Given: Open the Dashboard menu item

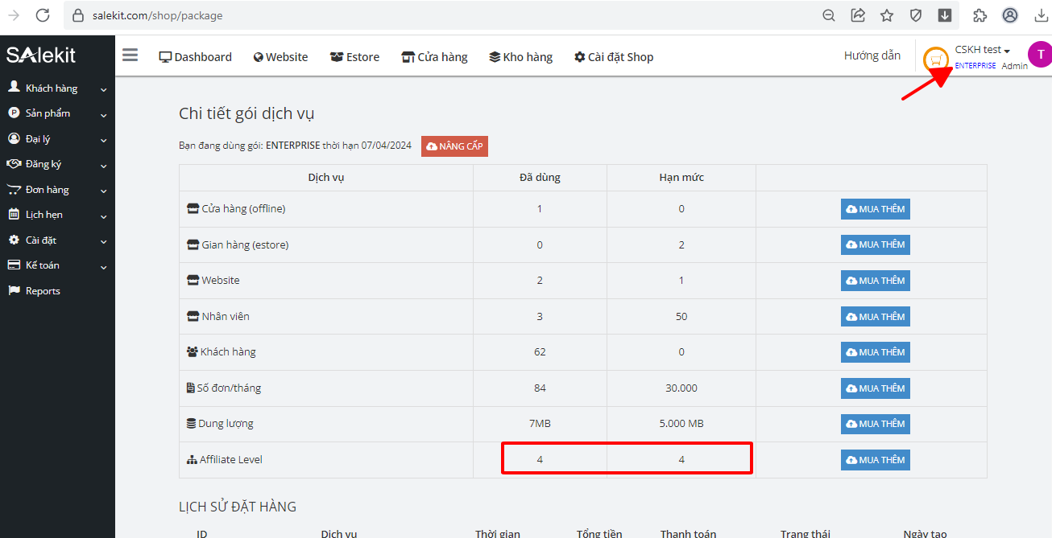Looking at the screenshot, I should 195,57.
